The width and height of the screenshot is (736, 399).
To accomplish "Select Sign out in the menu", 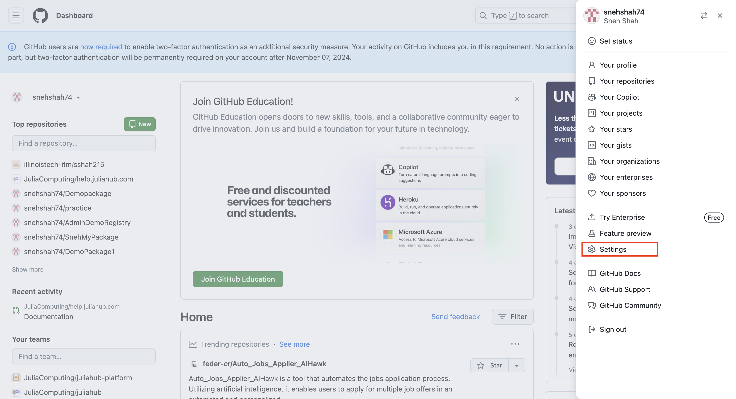I will pos(655,329).
